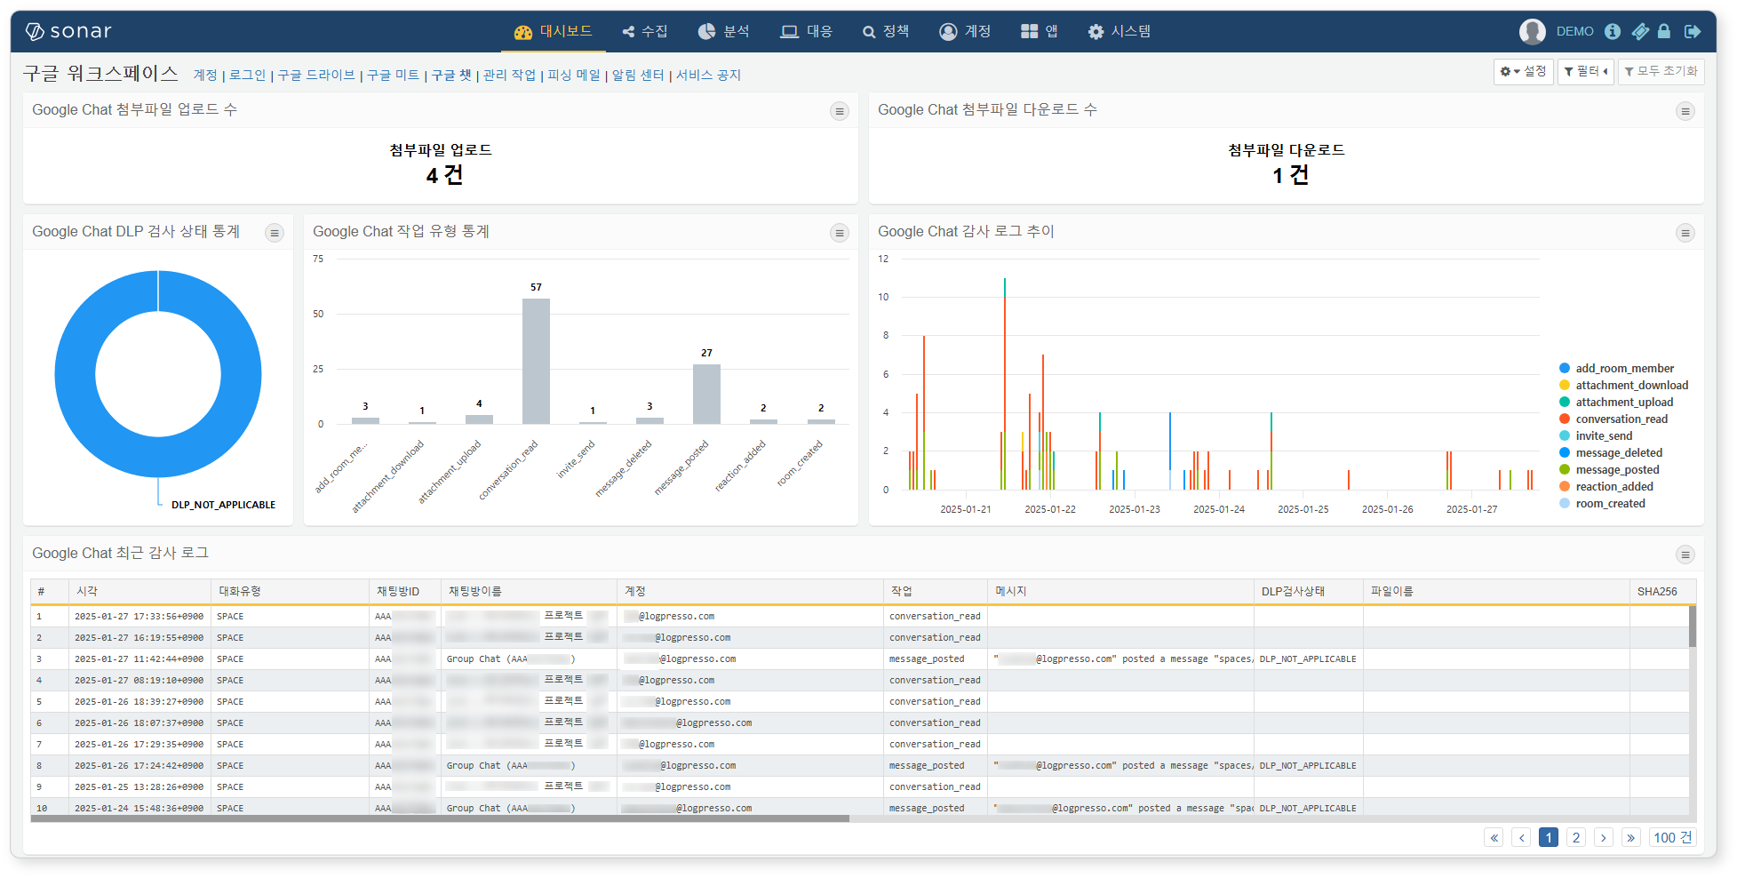
Task: Go to 구글 챗 sub-tab
Action: pyautogui.click(x=451, y=76)
